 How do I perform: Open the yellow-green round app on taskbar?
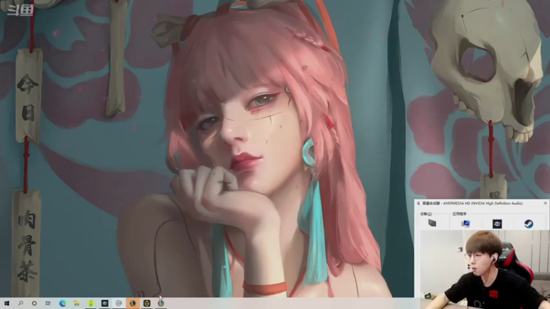coord(91,303)
